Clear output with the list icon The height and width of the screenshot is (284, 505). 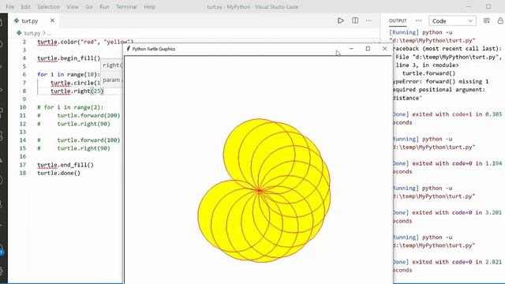pyautogui.click(x=486, y=21)
